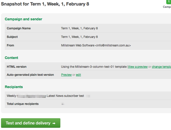The width and height of the screenshot is (171, 130).
Task: Click the Millstream Web Software sender address
Action: [96, 45]
